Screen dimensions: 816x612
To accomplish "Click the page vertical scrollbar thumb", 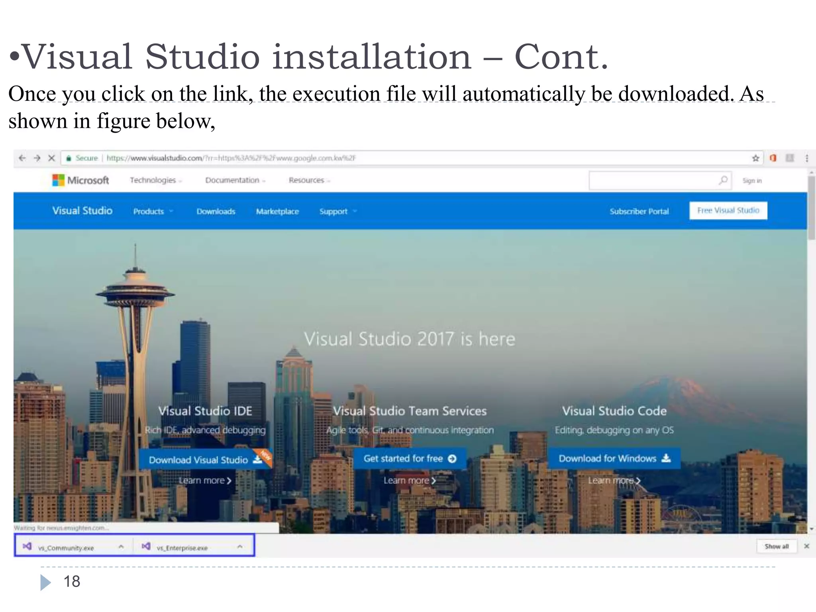I will [x=811, y=207].
